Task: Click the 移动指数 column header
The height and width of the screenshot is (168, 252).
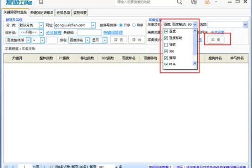Action: pos(87,58)
